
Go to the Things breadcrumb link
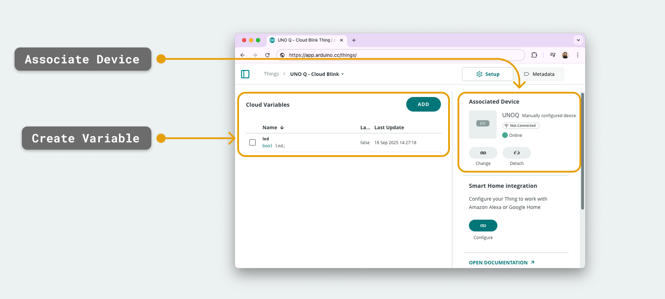point(271,74)
